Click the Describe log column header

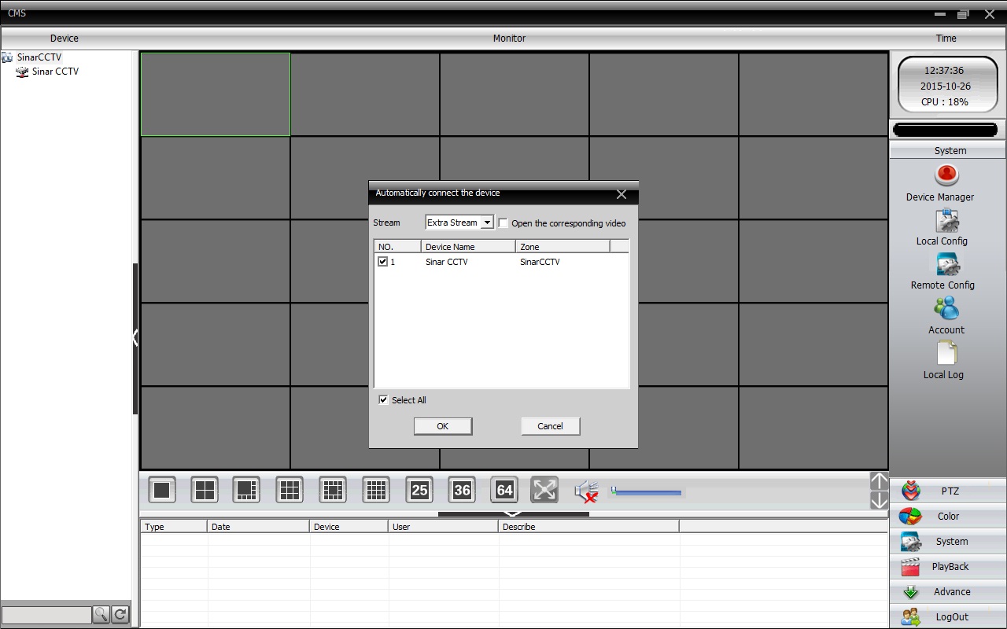[x=589, y=527]
